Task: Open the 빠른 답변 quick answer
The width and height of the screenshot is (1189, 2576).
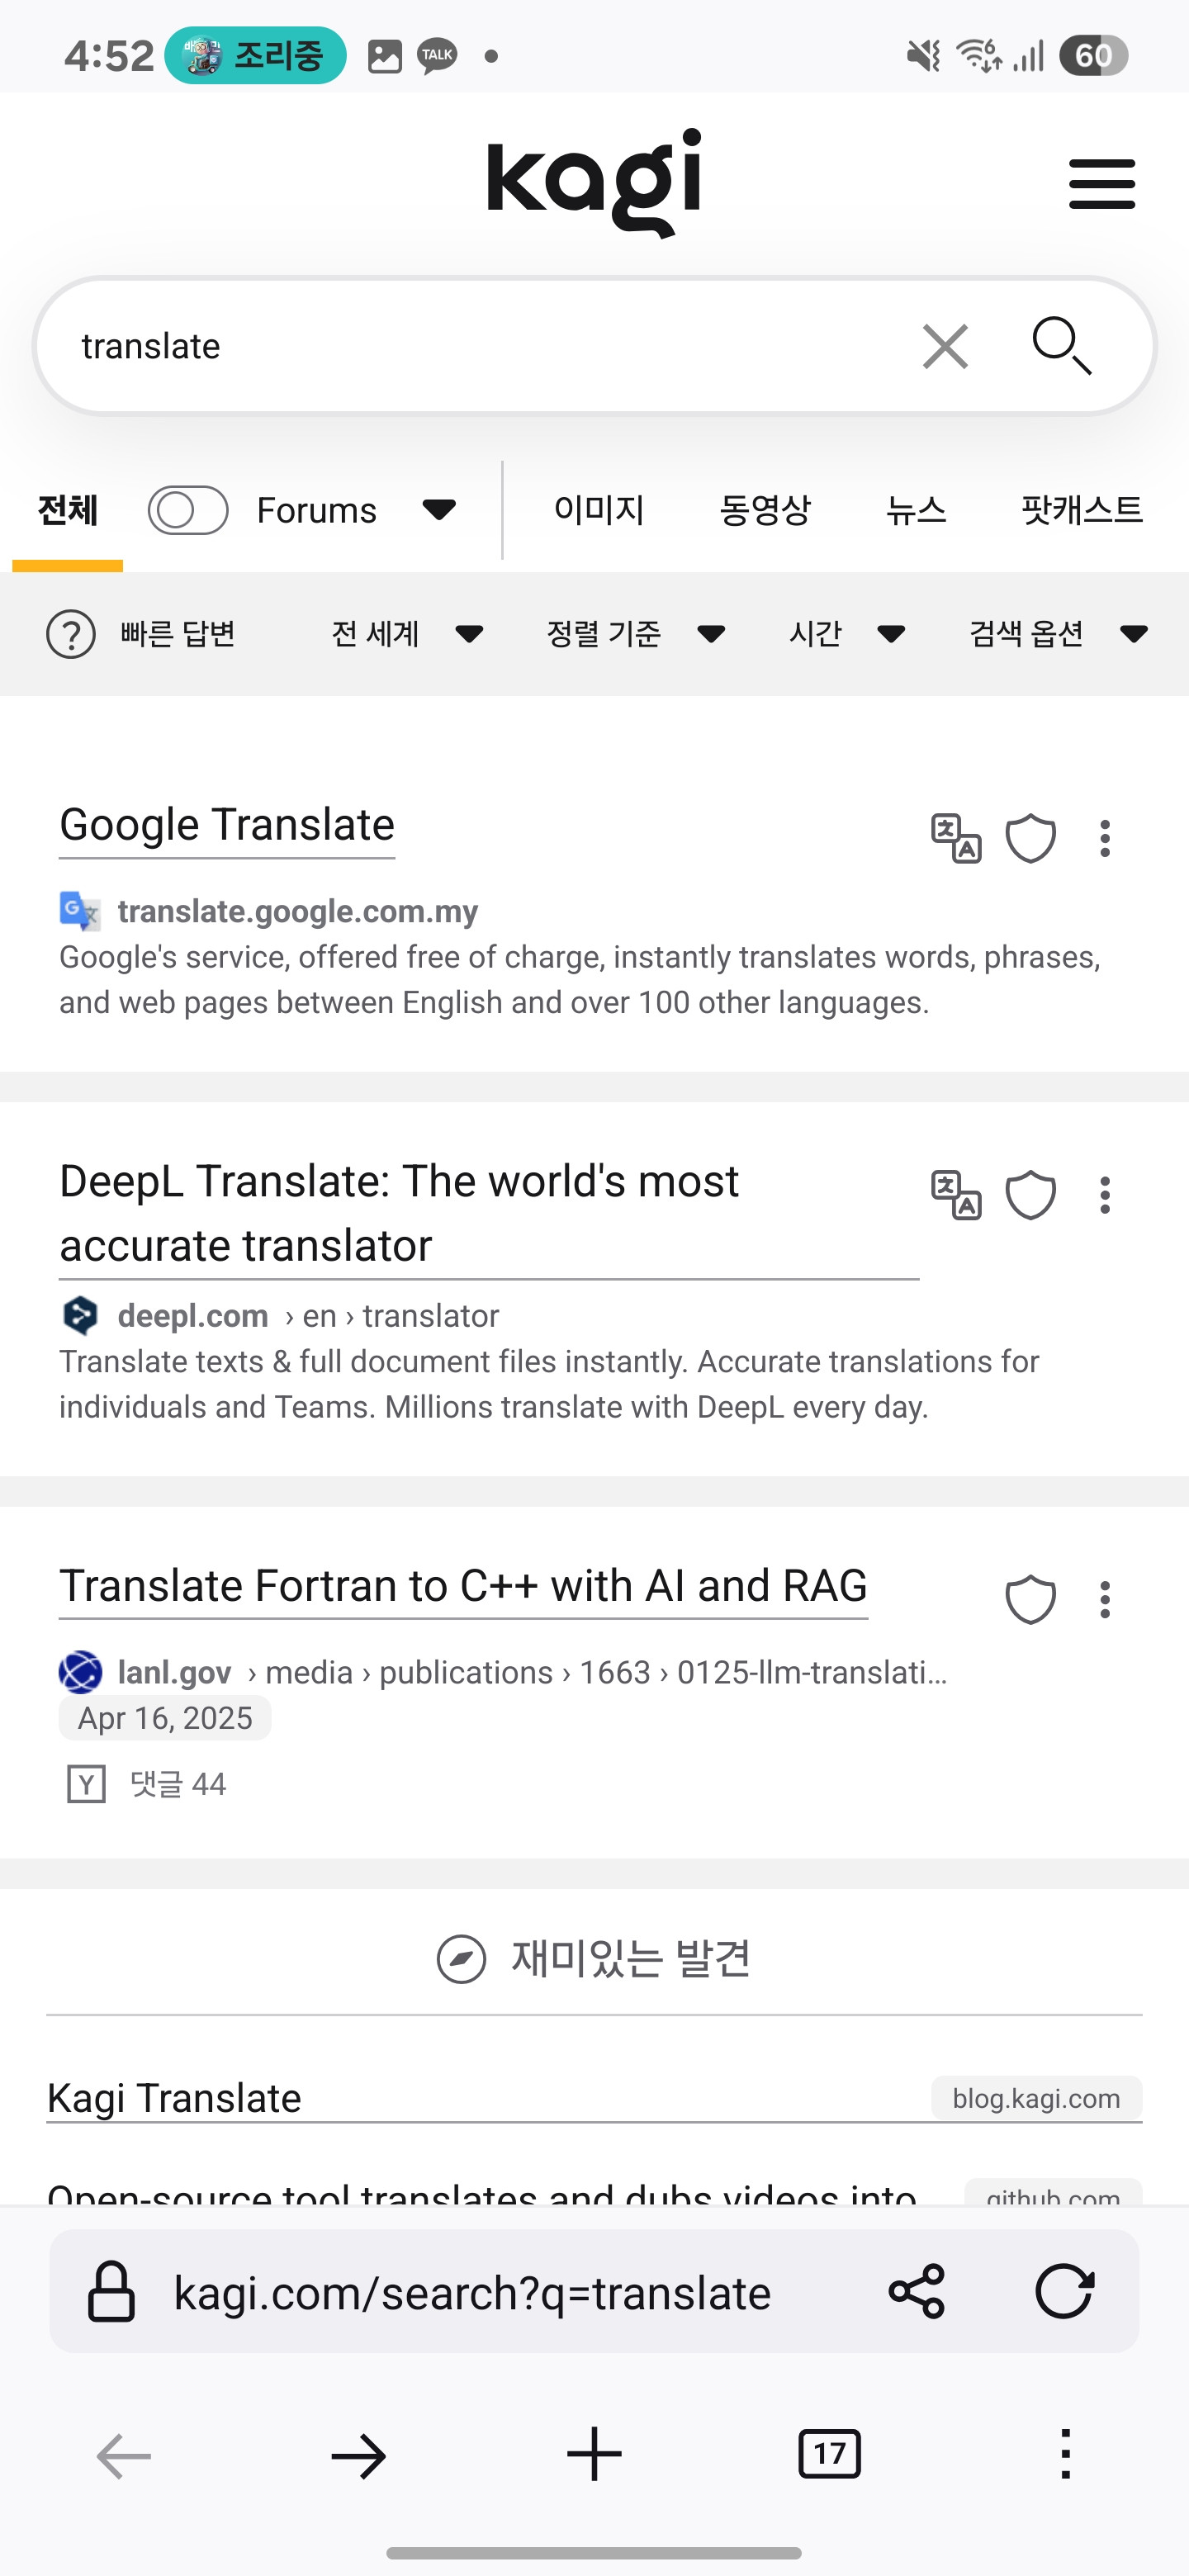Action: [x=141, y=634]
